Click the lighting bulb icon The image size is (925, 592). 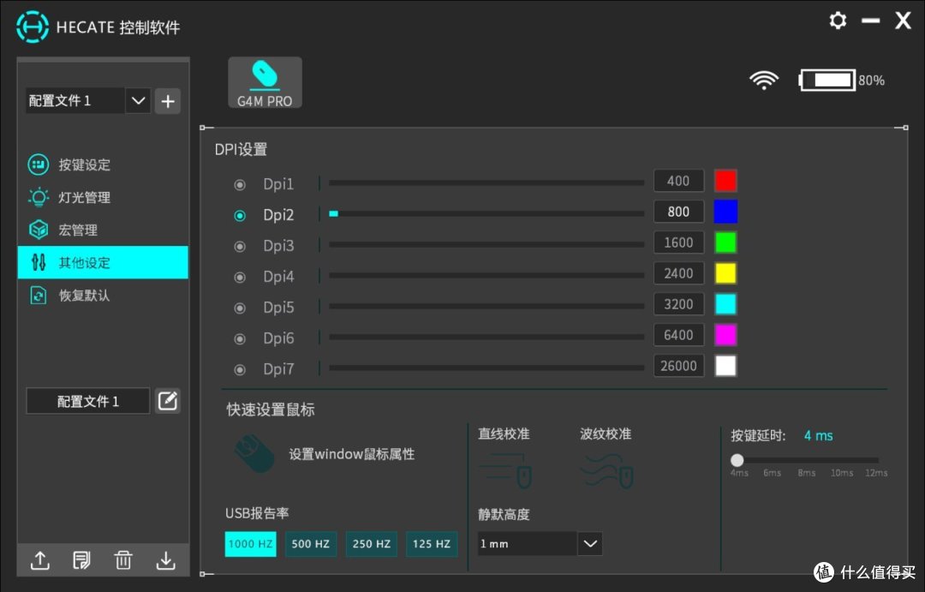click(x=39, y=197)
